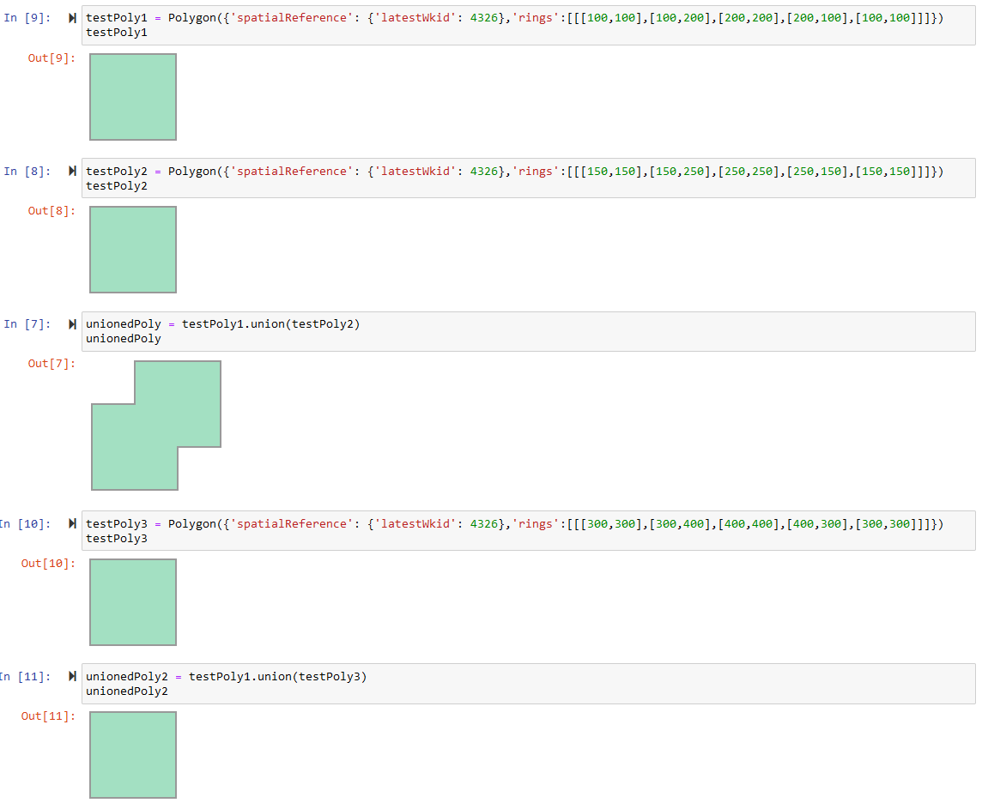Image resolution: width=982 pixels, height=803 pixels.
Task: Click the run icon beside cell In [9]
Action: click(71, 16)
